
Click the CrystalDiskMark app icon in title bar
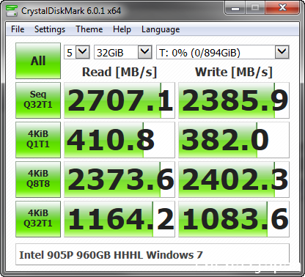[x=12, y=10]
